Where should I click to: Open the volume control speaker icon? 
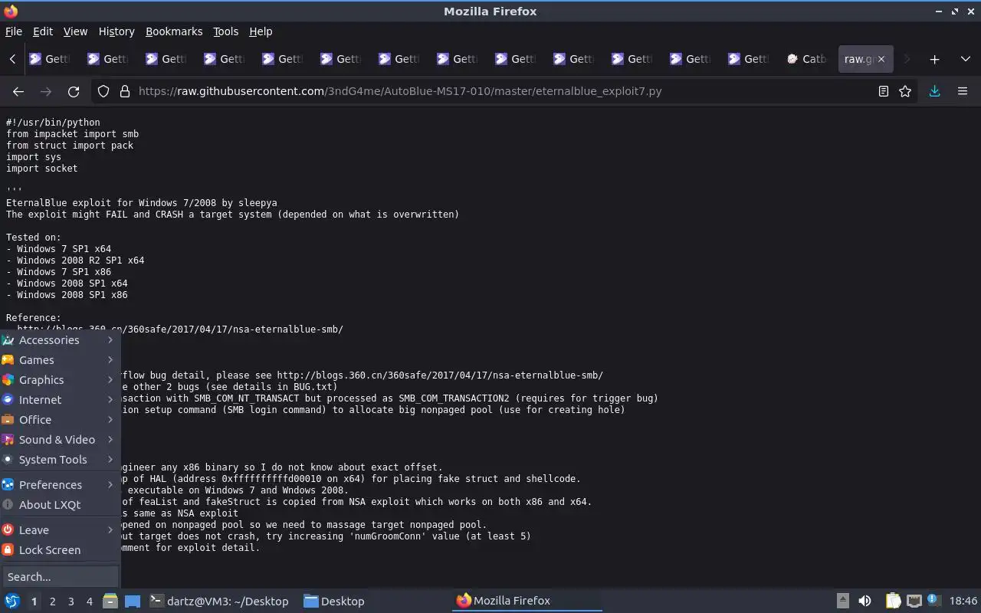click(865, 601)
